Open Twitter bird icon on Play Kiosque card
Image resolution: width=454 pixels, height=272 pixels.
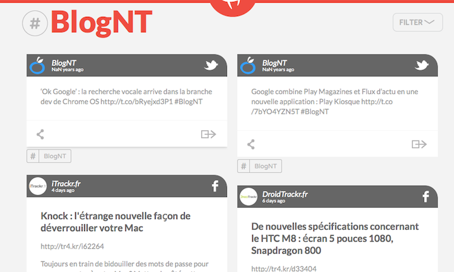coord(422,65)
